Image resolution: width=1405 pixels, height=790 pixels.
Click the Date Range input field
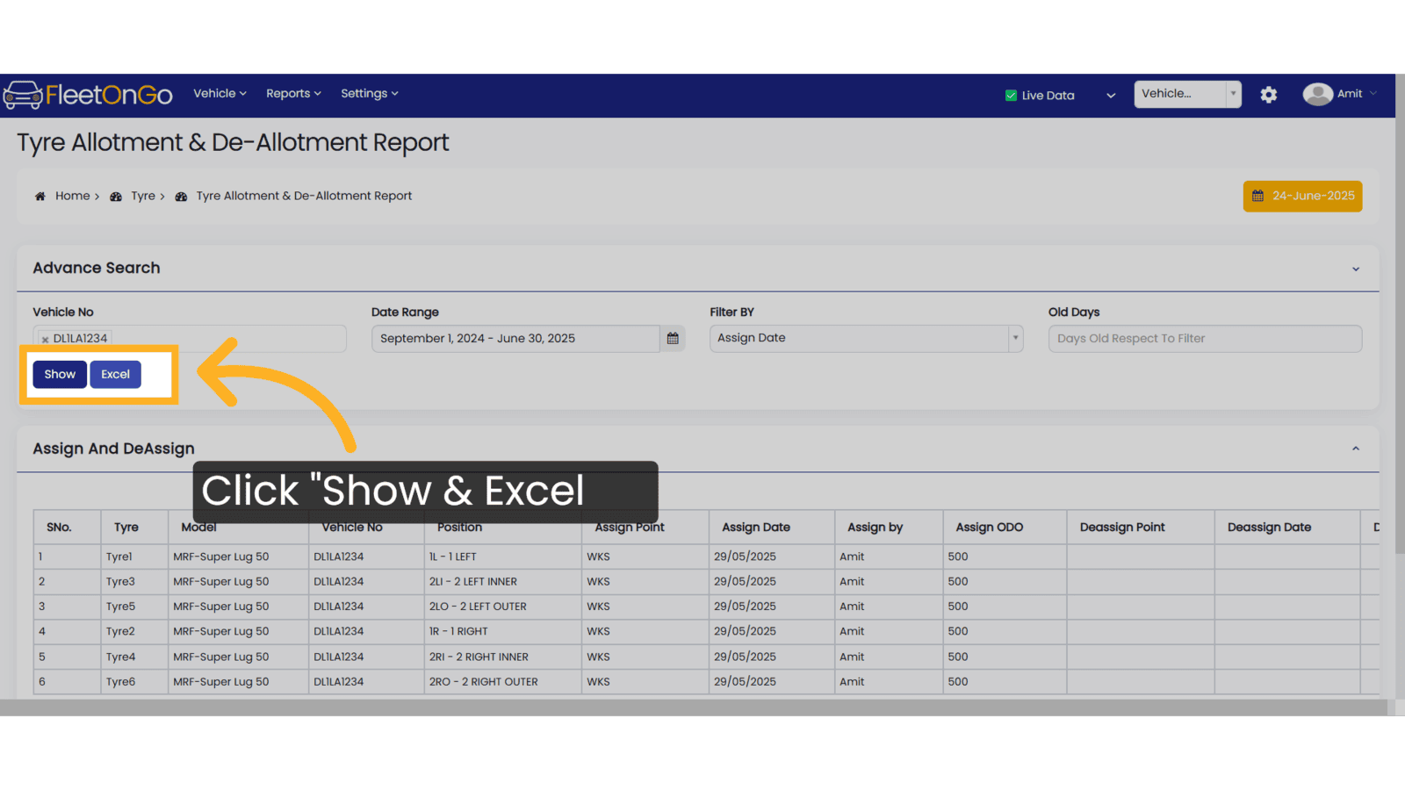point(515,339)
